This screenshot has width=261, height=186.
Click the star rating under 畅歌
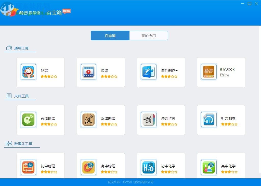[49, 76]
